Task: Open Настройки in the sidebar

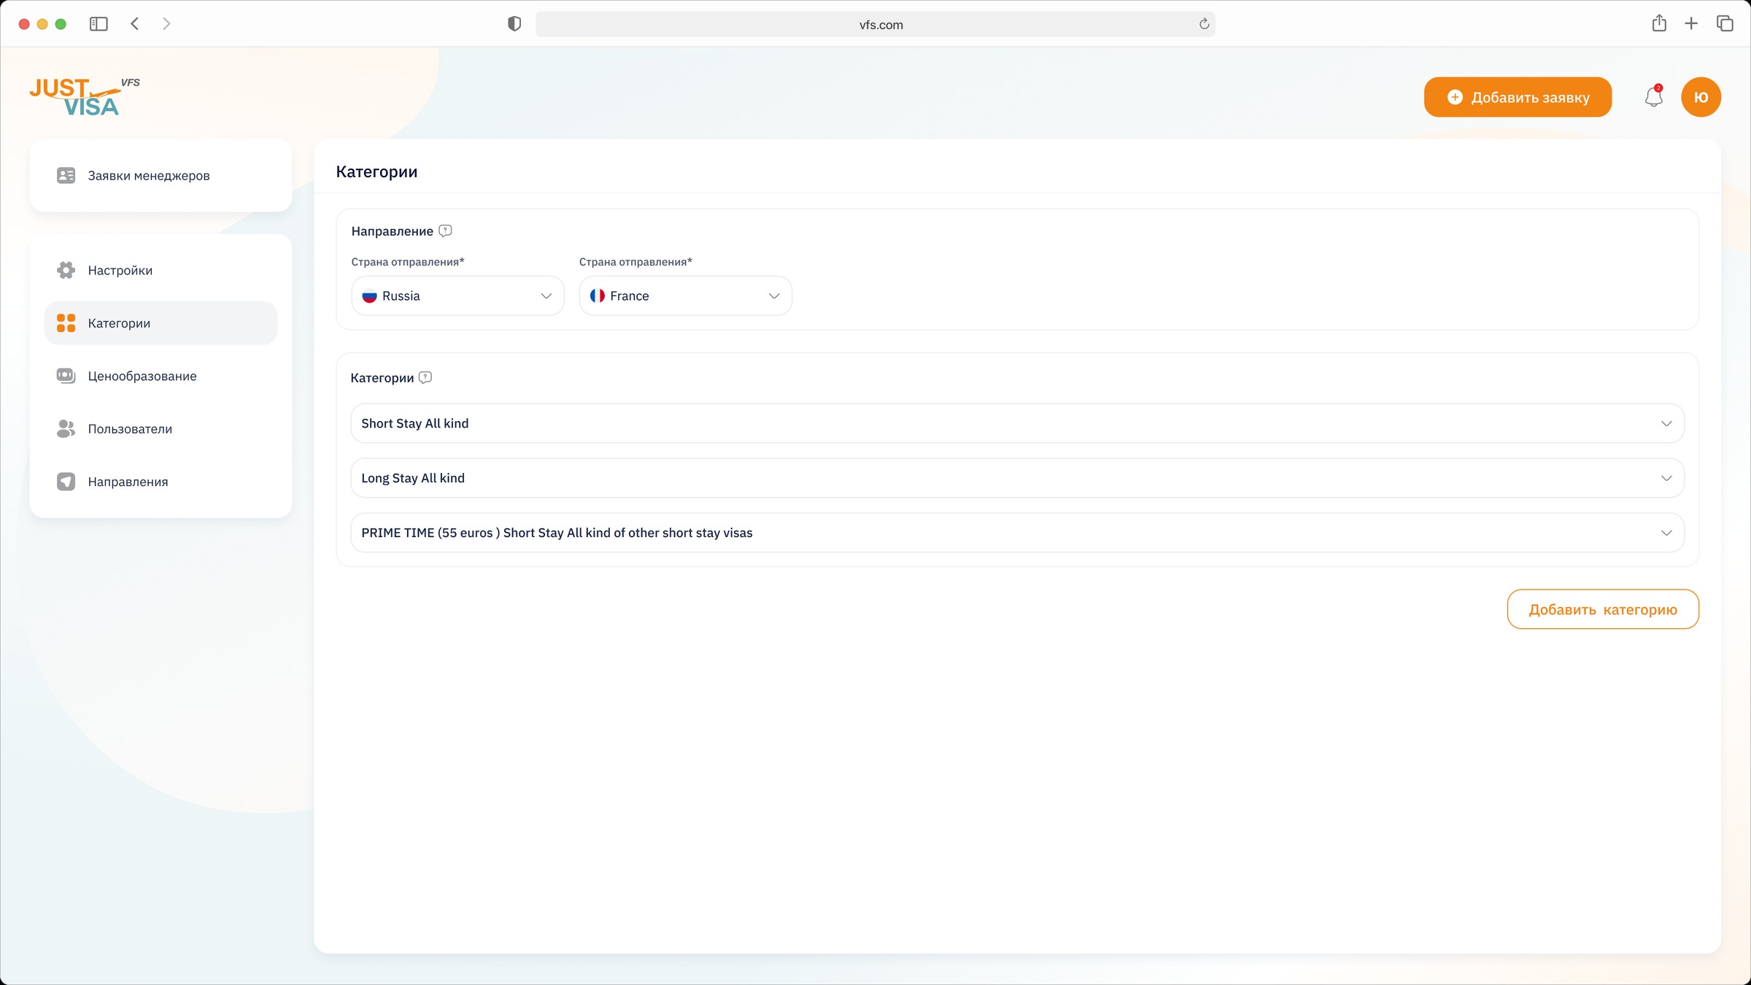Action: (x=161, y=271)
